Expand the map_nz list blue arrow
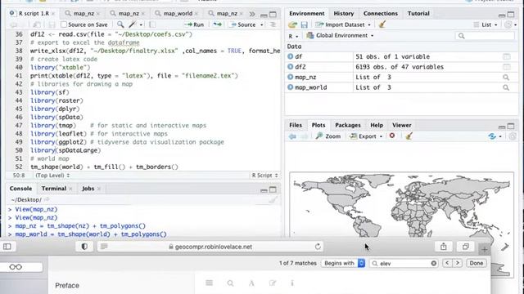Screen dimensions: 524x294 click(291, 77)
